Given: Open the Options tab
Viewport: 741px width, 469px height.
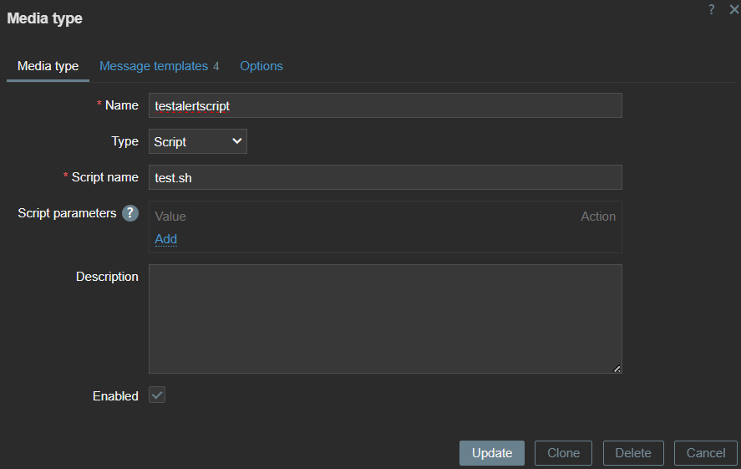Looking at the screenshot, I should (x=261, y=66).
